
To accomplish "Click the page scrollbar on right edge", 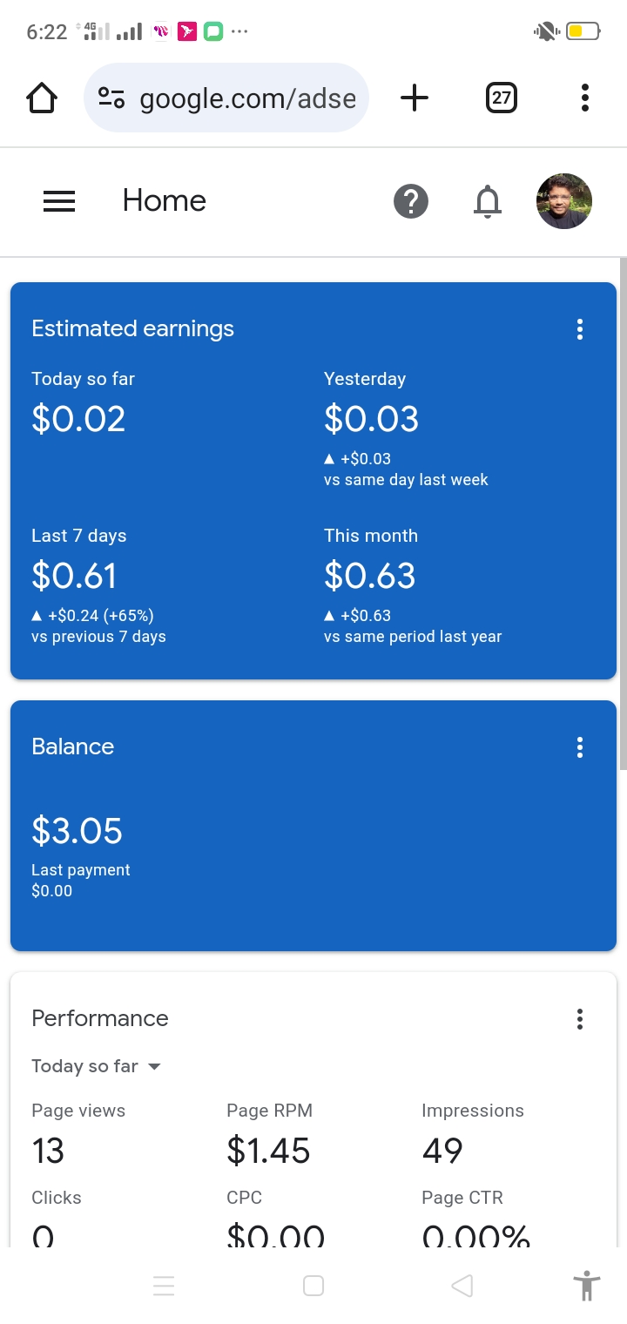I will point(623,514).
